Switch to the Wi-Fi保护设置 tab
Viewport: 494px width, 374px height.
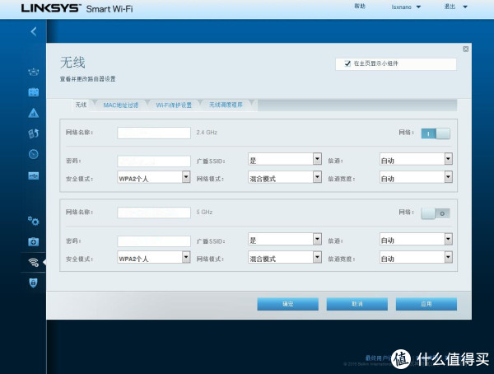[174, 105]
